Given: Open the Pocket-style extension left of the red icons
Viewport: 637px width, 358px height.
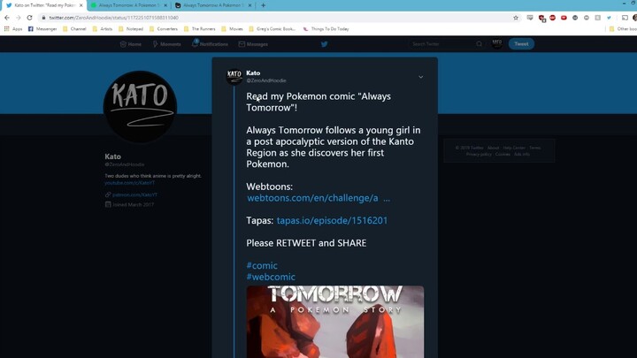Looking at the screenshot, I should click(530, 18).
